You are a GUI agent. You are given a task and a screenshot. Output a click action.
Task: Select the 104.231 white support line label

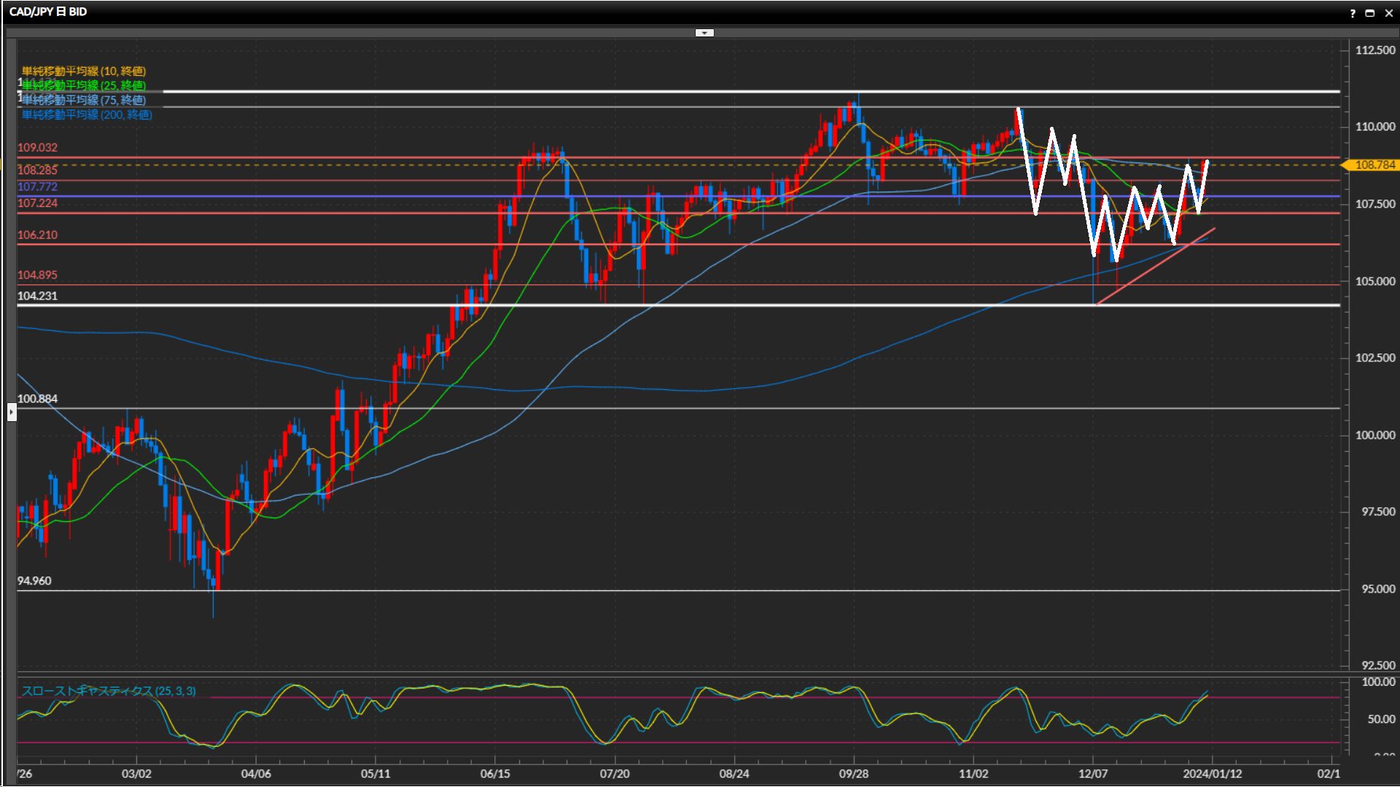pyautogui.click(x=37, y=296)
